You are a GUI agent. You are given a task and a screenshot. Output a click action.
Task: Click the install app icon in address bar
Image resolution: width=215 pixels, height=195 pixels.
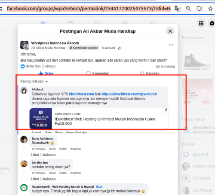click(x=200, y=9)
